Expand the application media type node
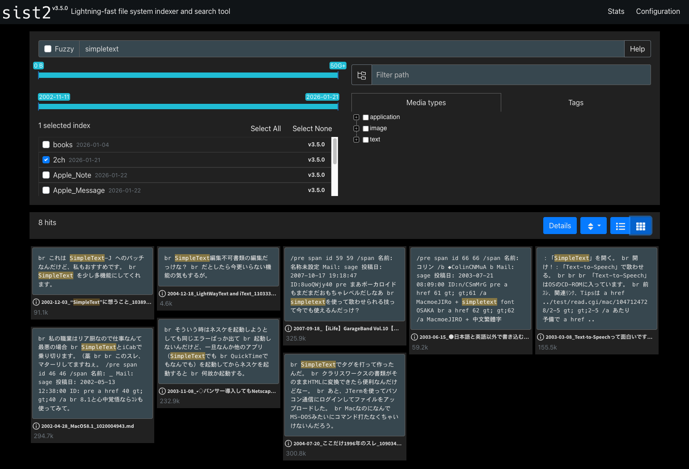Viewport: 689px width, 469px height. [x=356, y=117]
